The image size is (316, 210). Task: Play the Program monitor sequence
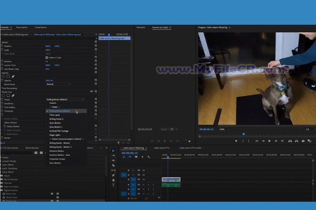pyautogui.click(x=269, y=141)
